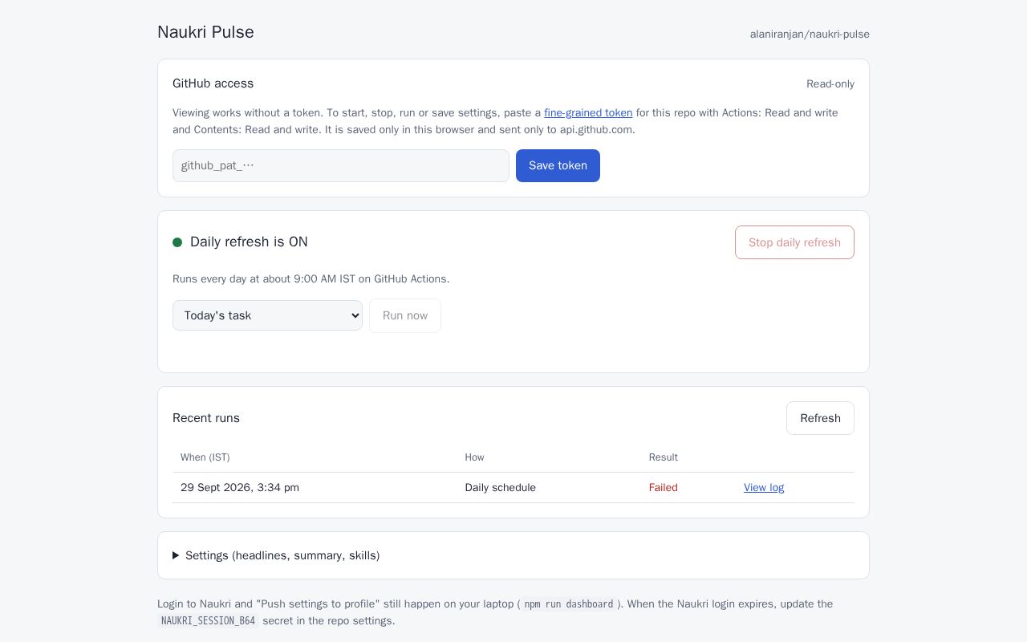
Task: Open the Today's task dropdown
Action: pyautogui.click(x=267, y=315)
